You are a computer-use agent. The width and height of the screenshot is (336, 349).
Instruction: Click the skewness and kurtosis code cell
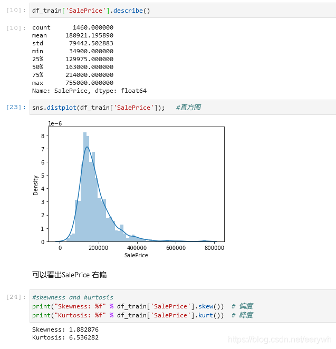click(183, 306)
